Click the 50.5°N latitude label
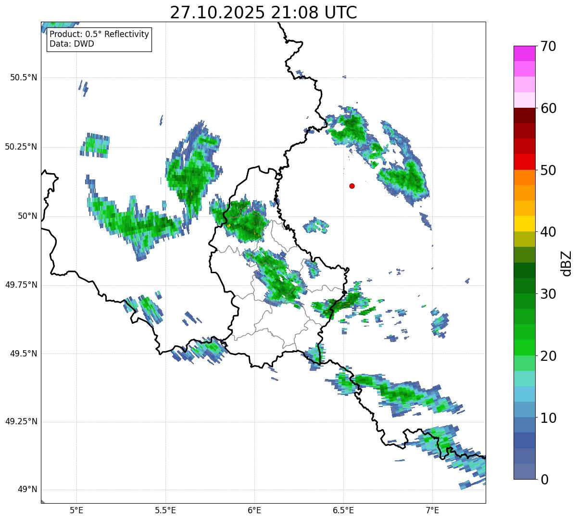 coord(24,77)
